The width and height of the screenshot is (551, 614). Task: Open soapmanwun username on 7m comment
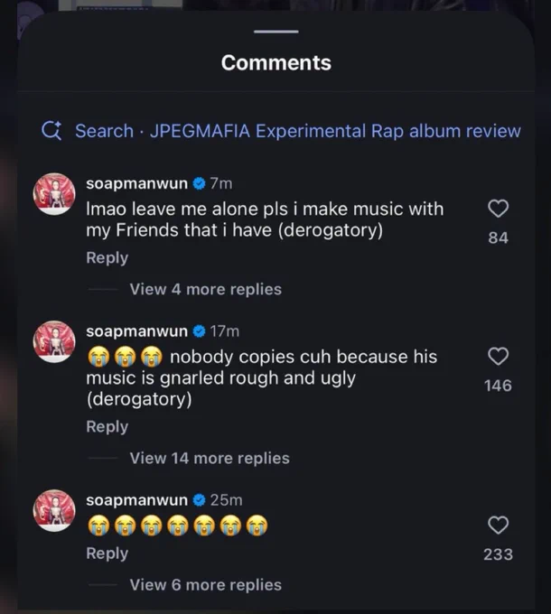click(136, 183)
